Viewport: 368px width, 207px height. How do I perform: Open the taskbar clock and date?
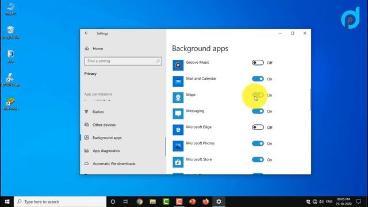click(x=344, y=202)
